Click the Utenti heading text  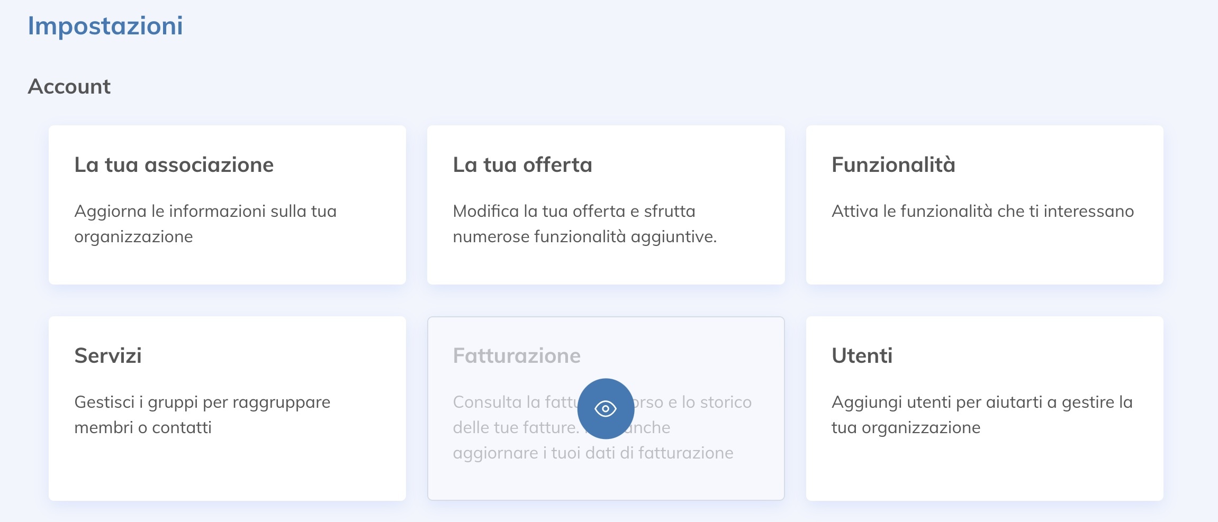pos(862,356)
